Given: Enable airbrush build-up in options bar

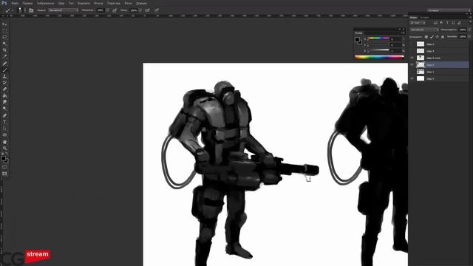Looking at the screenshot, I should [x=147, y=10].
